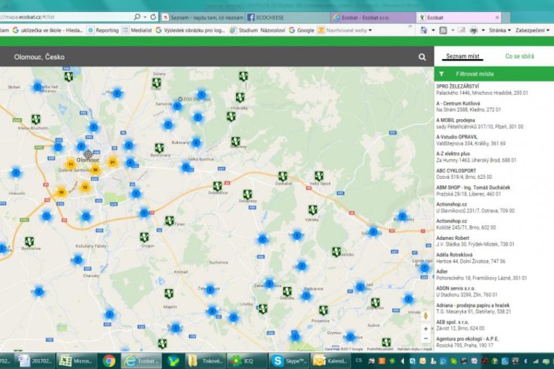Expand the yellow cluster marker numbered 38
Image resolution: width=554 pixels, height=369 pixels.
point(95,170)
